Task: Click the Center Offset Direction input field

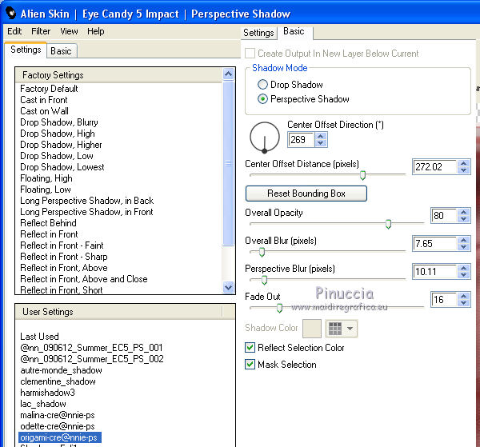Action: tap(302, 140)
